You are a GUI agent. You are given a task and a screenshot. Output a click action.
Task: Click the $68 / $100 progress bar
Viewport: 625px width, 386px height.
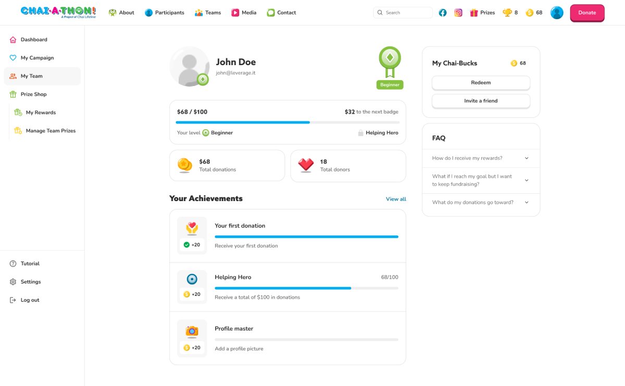click(x=287, y=122)
